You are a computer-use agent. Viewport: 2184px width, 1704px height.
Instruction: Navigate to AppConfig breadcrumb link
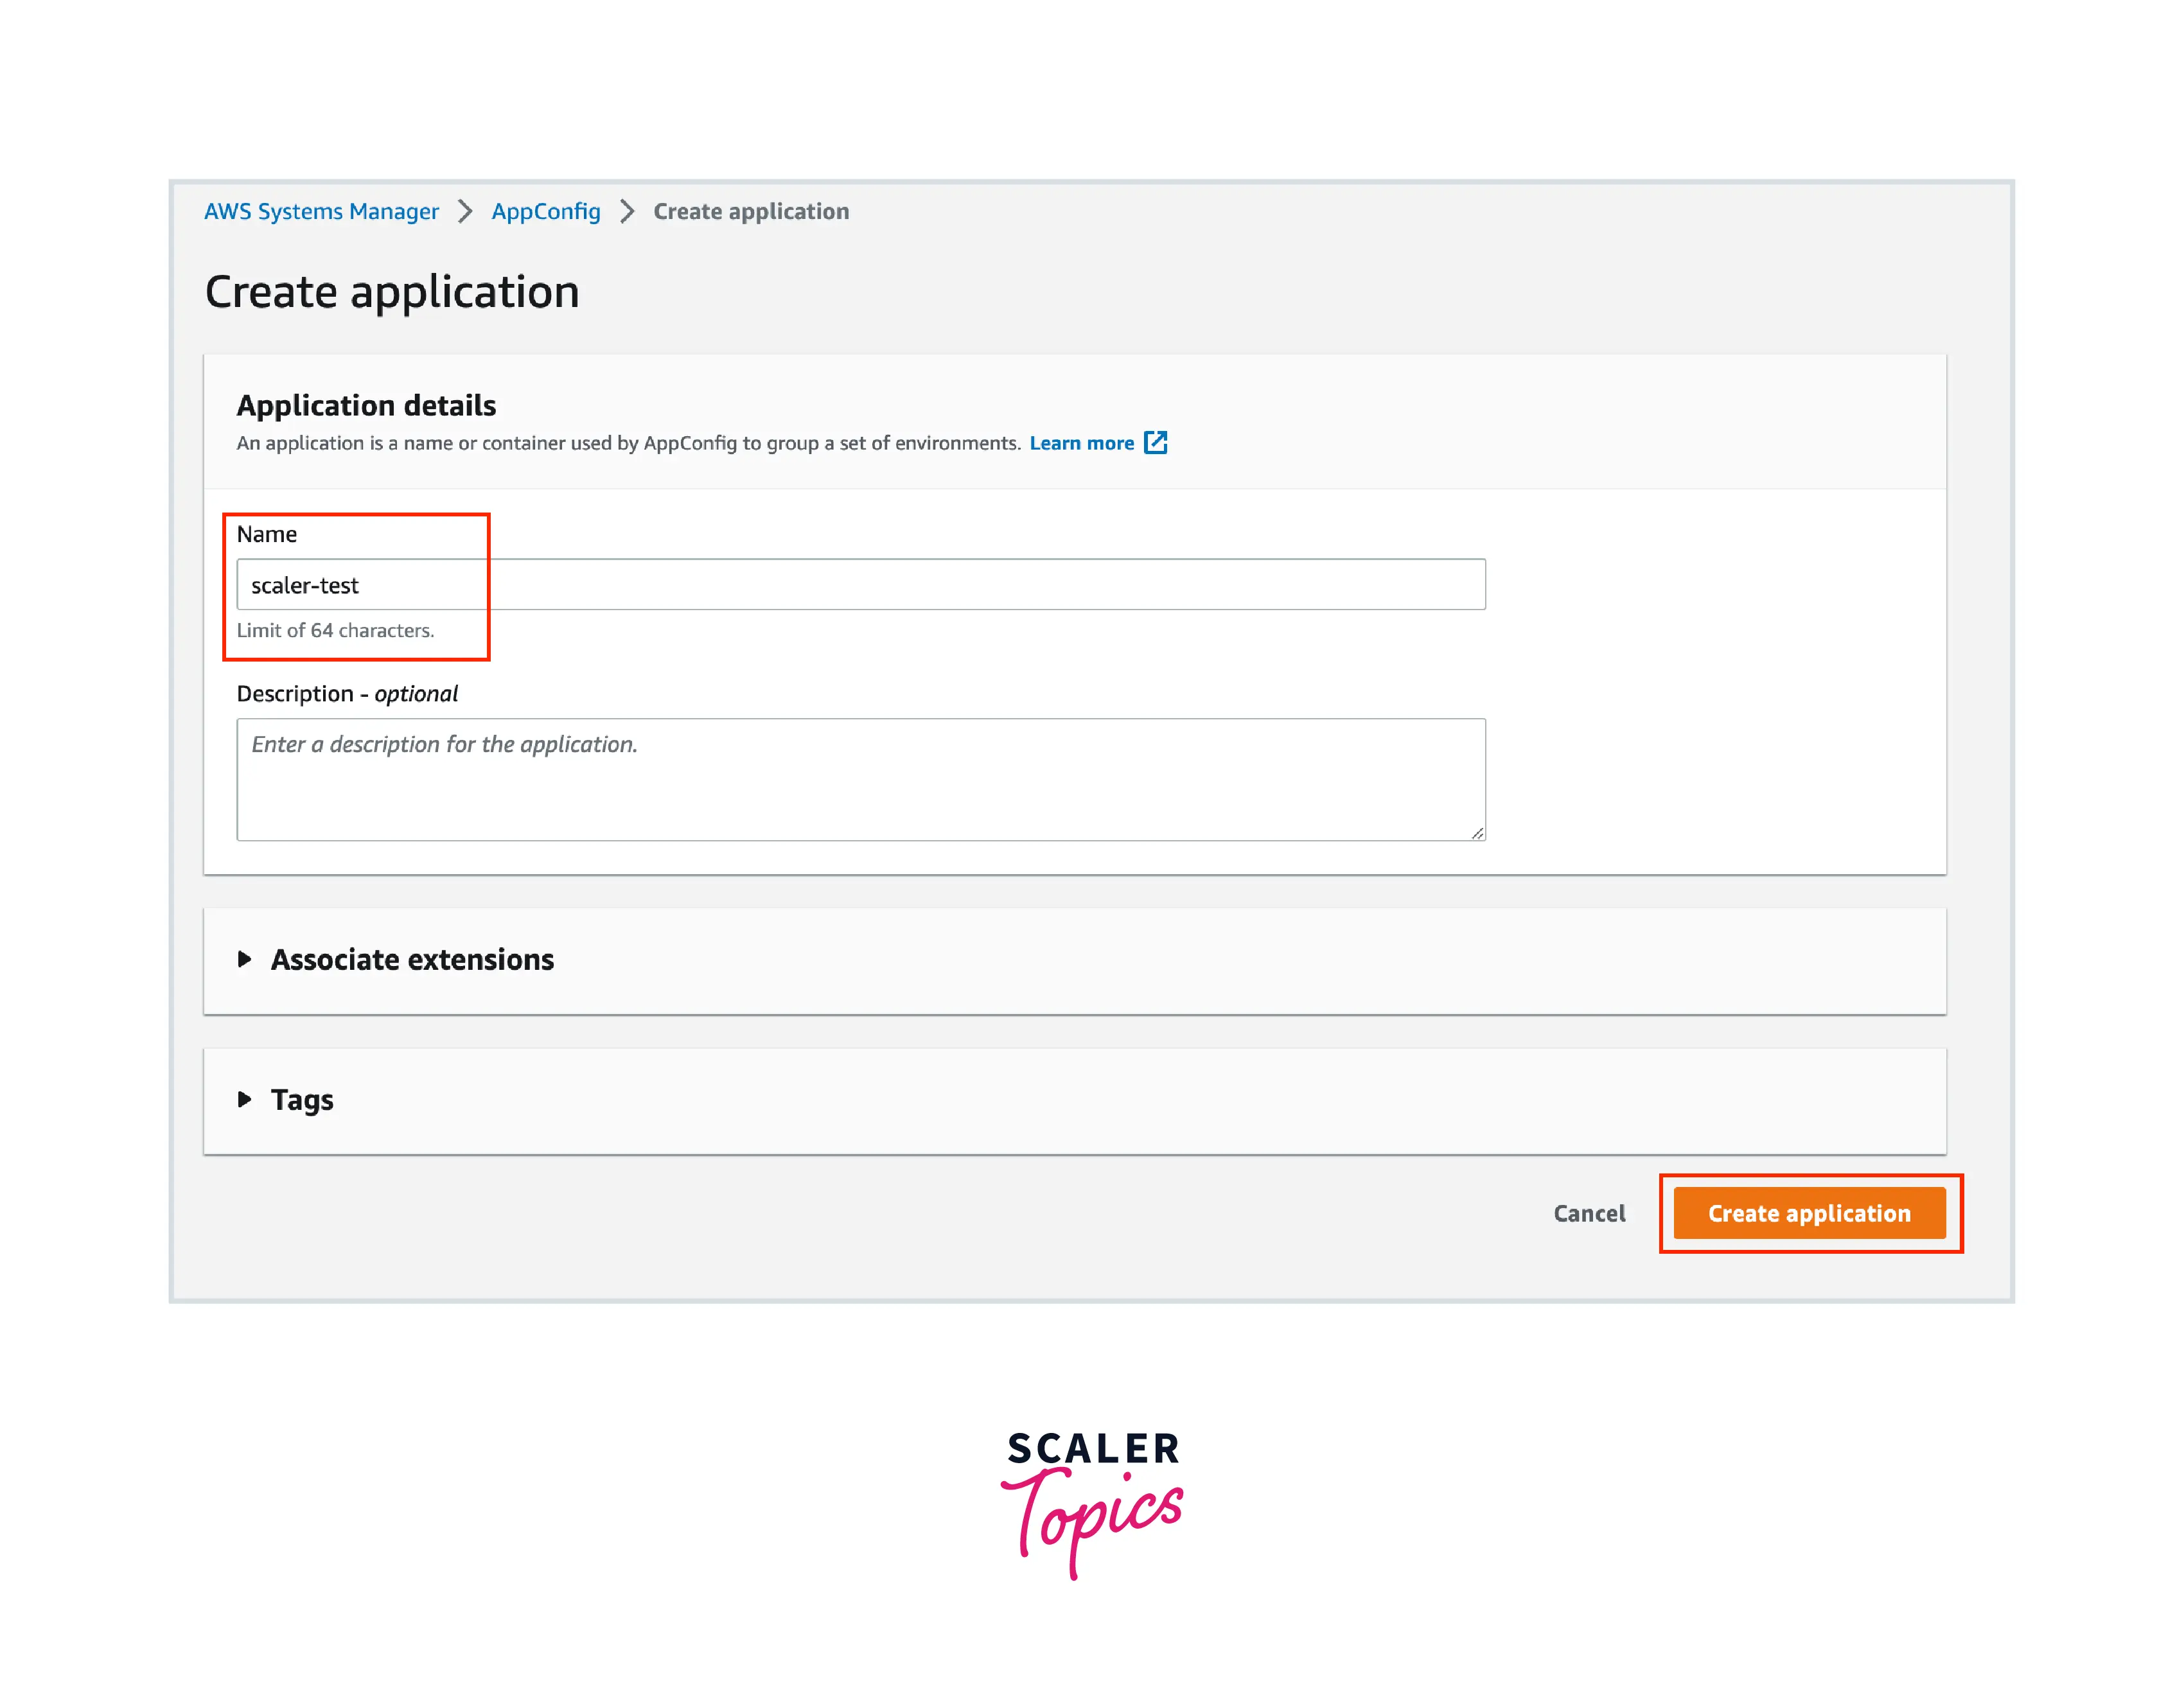(x=546, y=211)
